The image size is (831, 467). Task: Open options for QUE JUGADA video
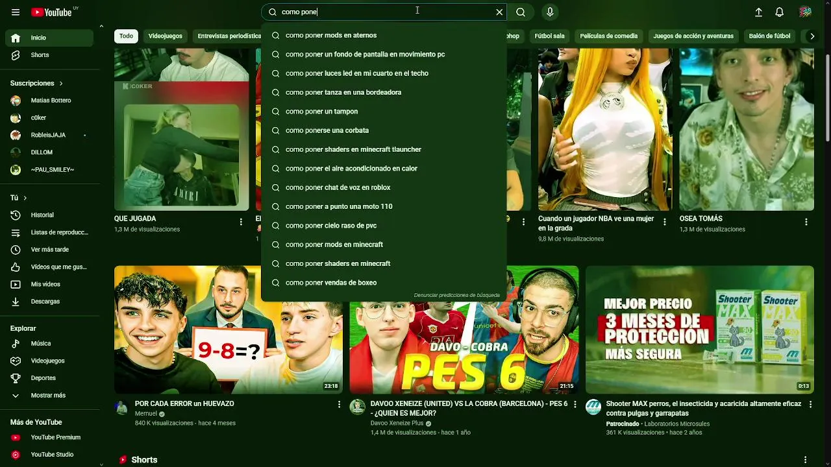[x=241, y=222]
